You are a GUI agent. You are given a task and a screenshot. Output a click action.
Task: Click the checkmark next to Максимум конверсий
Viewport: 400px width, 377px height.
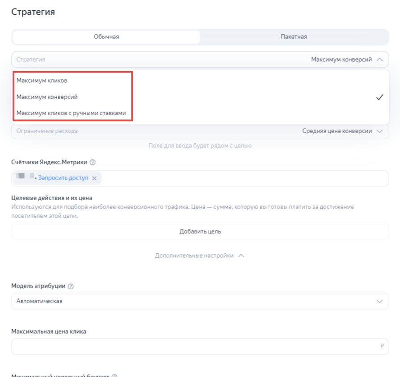click(x=379, y=97)
